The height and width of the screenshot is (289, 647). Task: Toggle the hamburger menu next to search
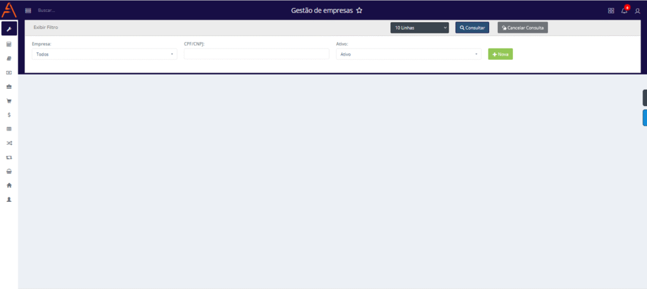pos(28,11)
